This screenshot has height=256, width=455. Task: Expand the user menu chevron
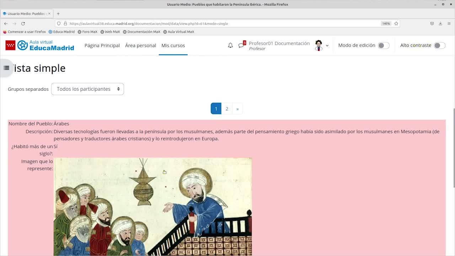coord(327,46)
